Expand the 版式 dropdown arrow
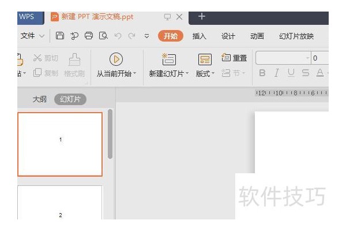 (213, 73)
